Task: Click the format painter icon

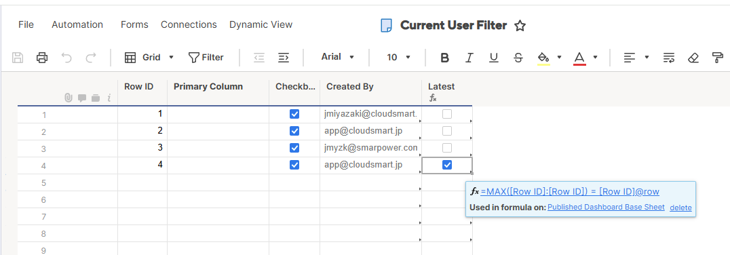Action: 717,58
